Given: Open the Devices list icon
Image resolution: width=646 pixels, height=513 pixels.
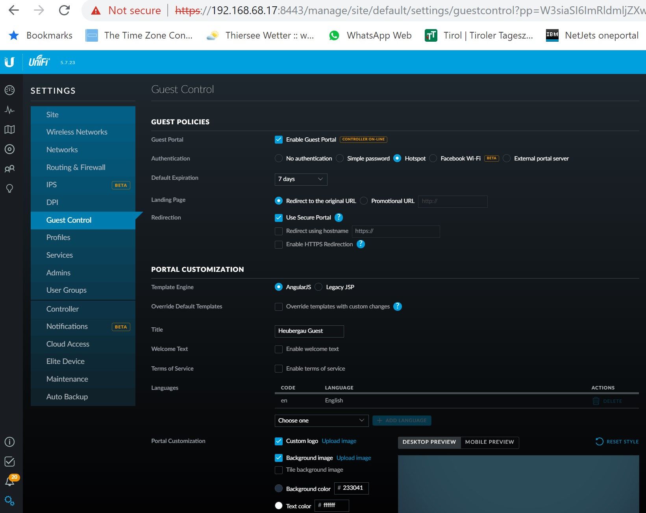Looking at the screenshot, I should point(9,149).
